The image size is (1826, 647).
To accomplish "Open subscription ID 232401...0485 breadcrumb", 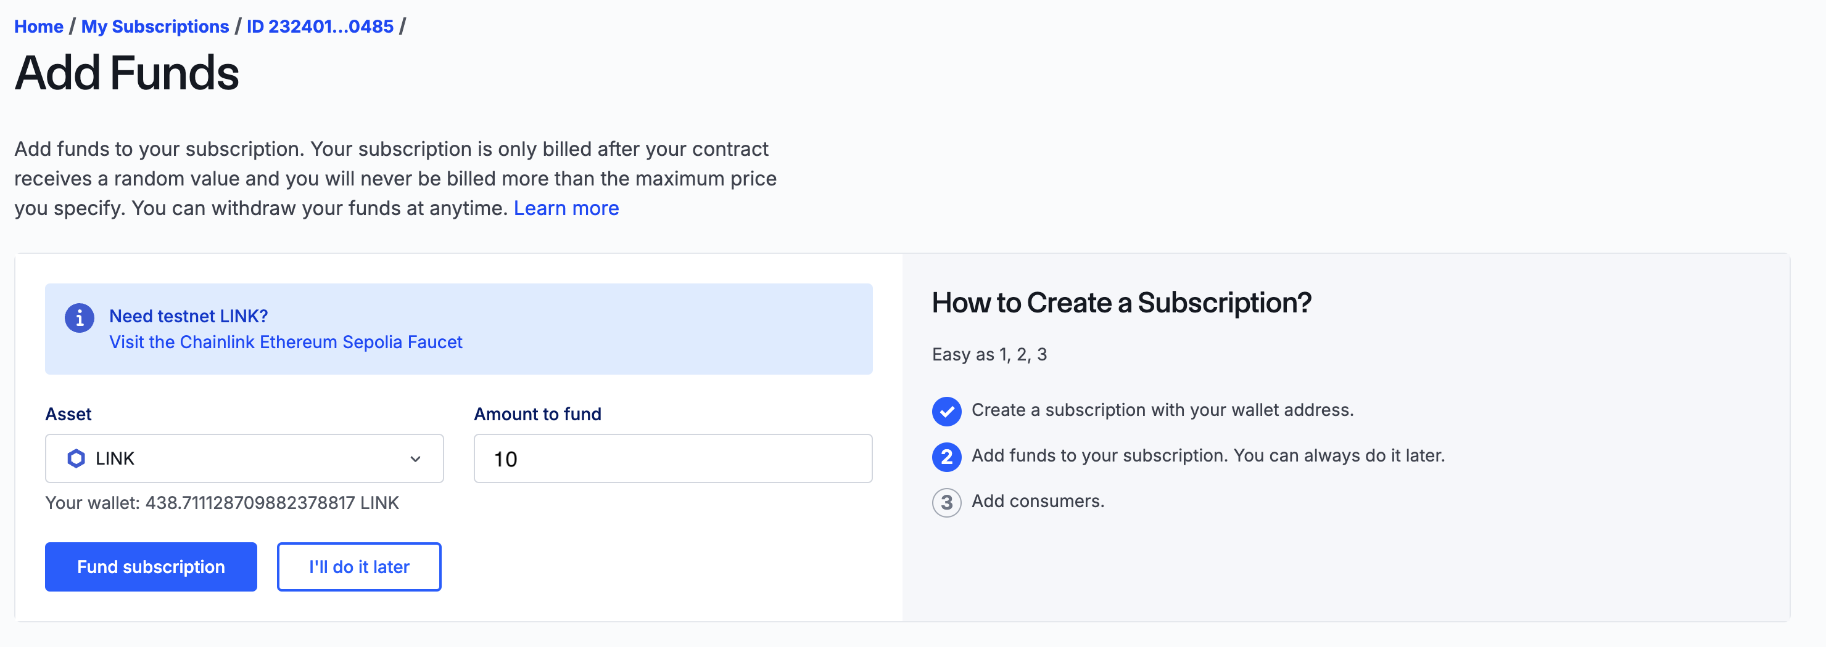I will pyautogui.click(x=320, y=26).
